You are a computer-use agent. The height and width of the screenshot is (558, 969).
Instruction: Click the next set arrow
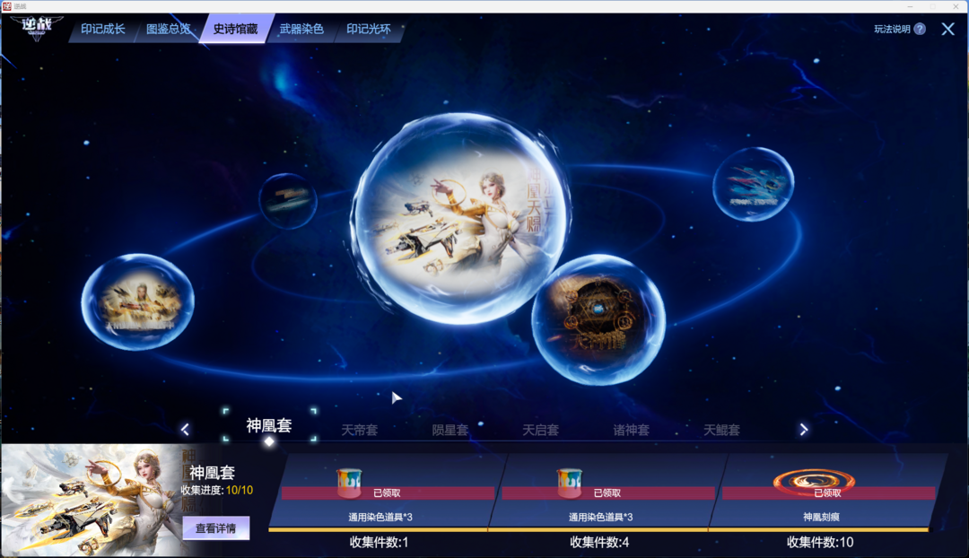[803, 430]
